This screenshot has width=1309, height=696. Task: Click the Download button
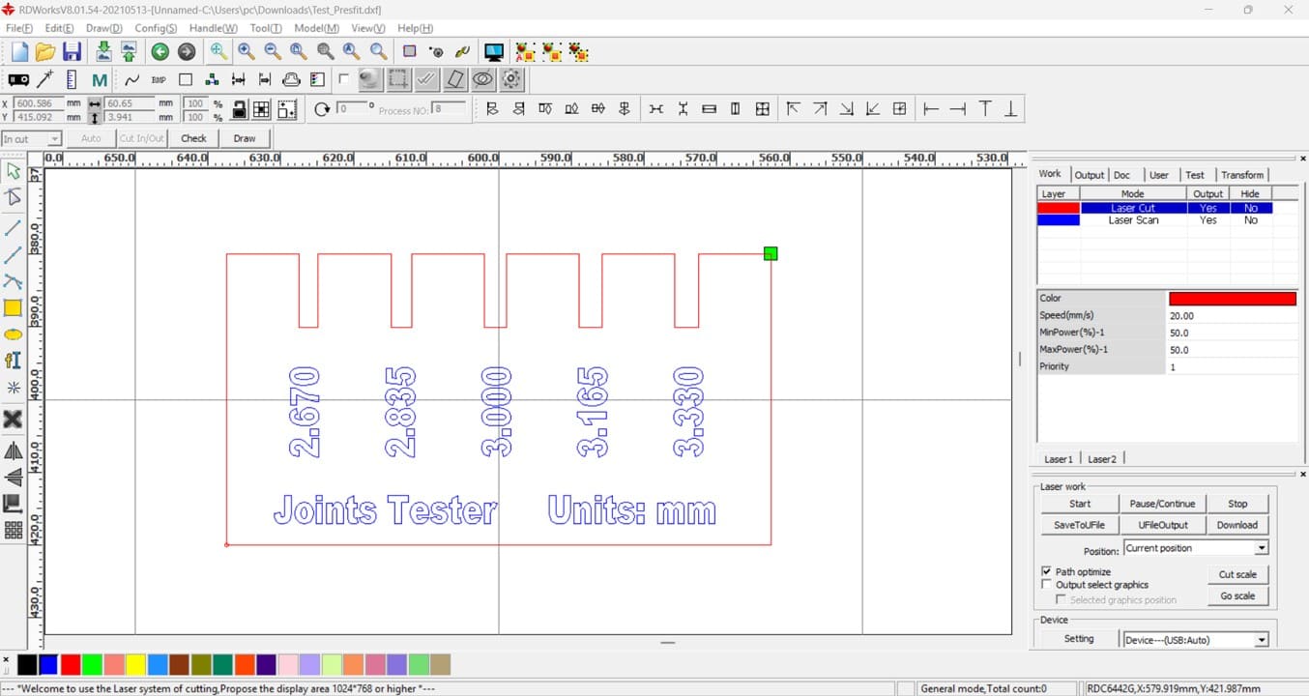coord(1237,525)
